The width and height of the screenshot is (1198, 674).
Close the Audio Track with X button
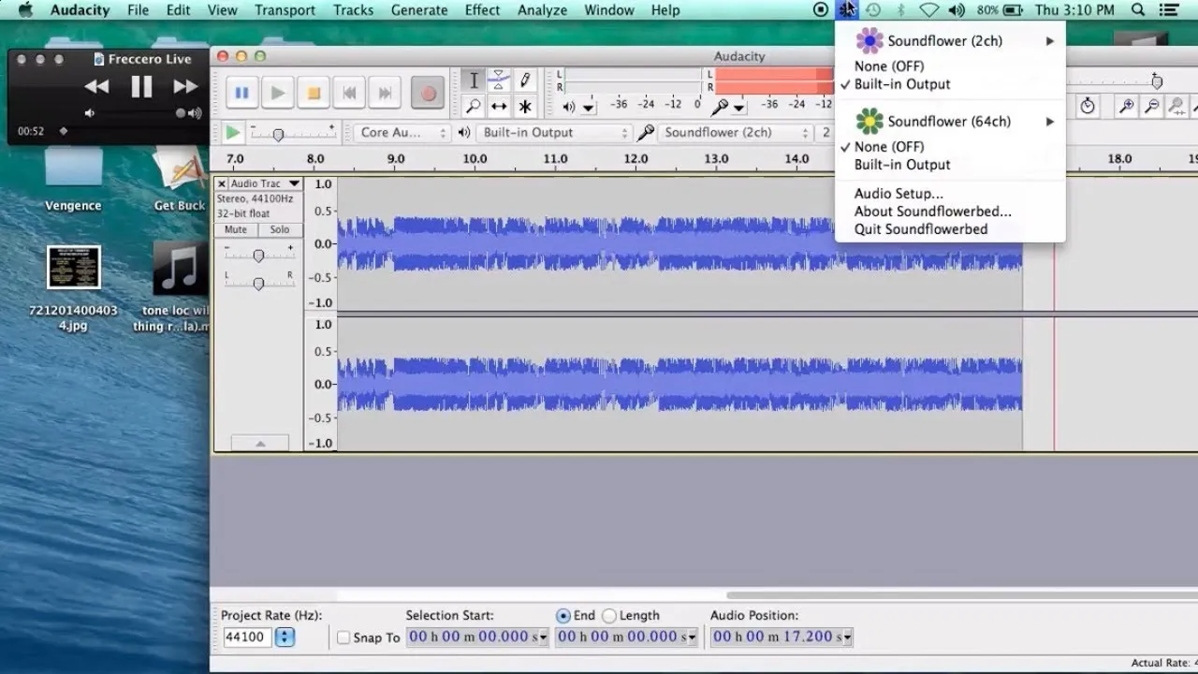tap(222, 183)
